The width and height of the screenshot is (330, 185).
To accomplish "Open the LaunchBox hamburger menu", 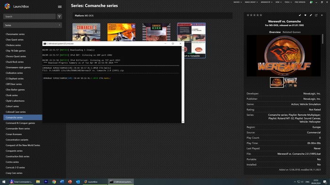I will [x=60, y=7].
